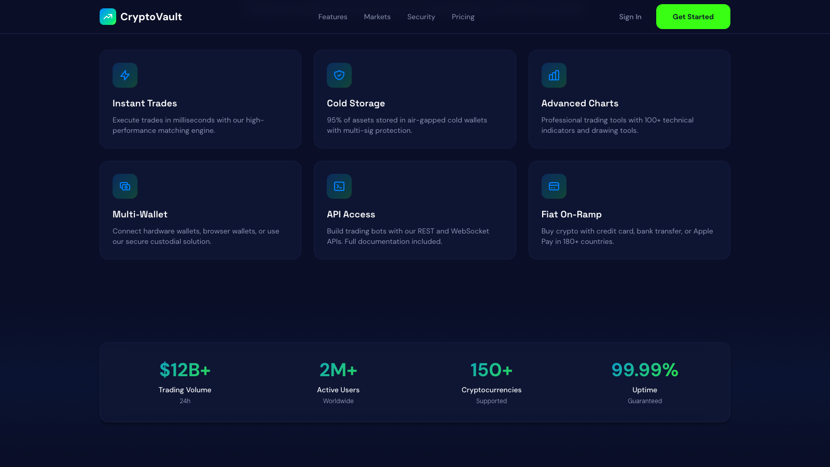This screenshot has height=467, width=830.
Task: Click the "Professional trading tools" description
Action: point(617,125)
